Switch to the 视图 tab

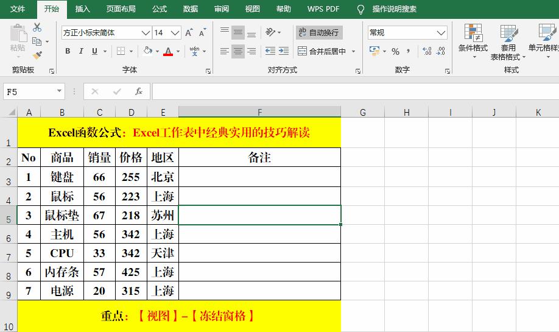[x=253, y=9]
